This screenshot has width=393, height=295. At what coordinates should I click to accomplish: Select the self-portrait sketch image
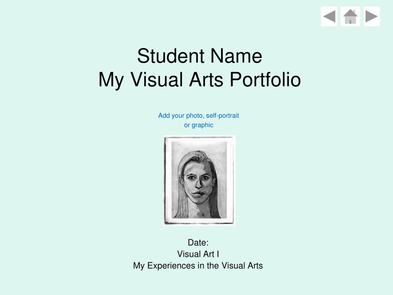[x=199, y=181]
